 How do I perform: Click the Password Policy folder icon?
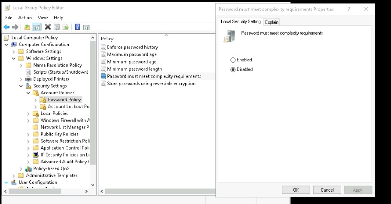coord(43,100)
